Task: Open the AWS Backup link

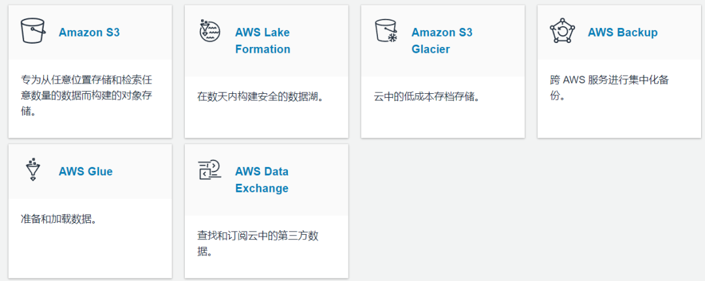Action: click(622, 32)
